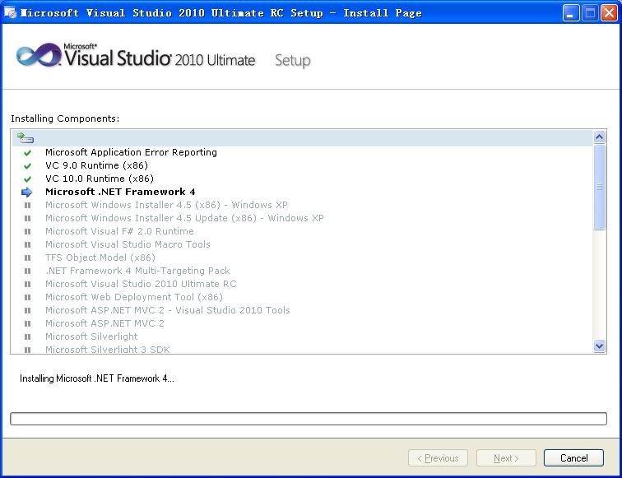Image resolution: width=622 pixels, height=478 pixels.
Task: Select .NET Framework 4 Multi-Targeting Pack entry
Action: pos(137,271)
